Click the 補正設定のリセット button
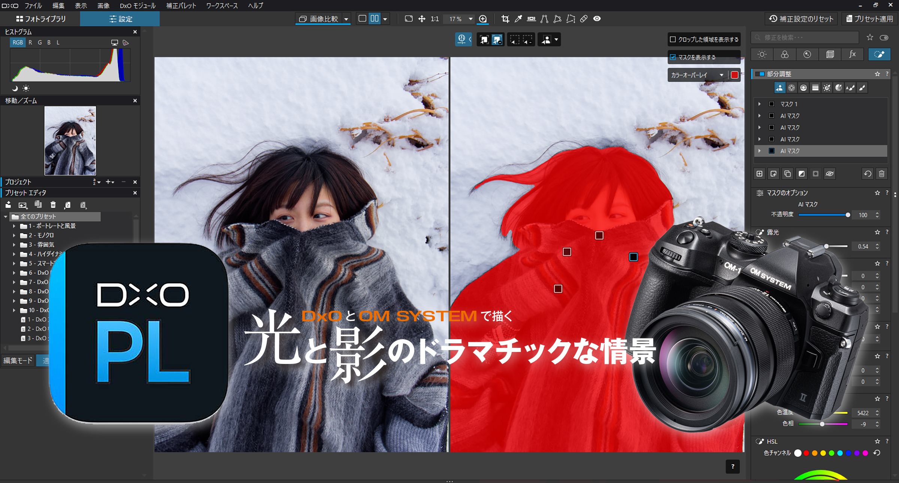The image size is (899, 483). pyautogui.click(x=801, y=19)
